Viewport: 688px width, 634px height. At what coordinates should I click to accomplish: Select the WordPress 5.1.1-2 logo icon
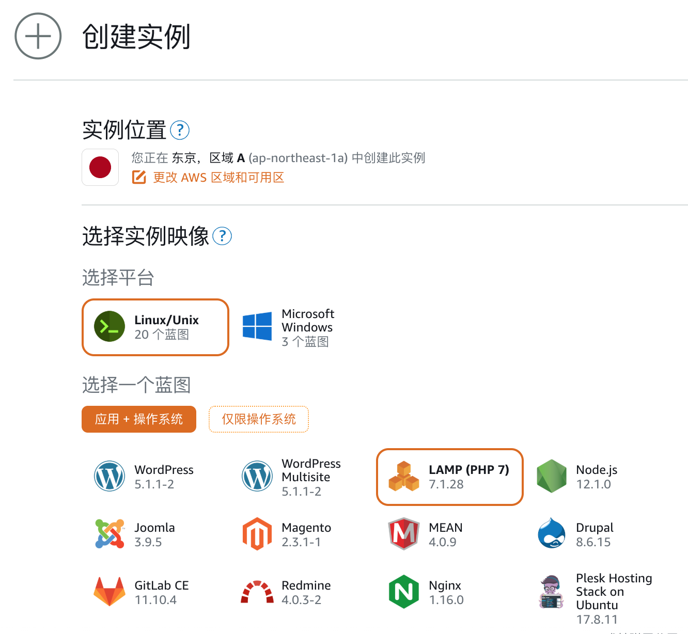point(110,476)
